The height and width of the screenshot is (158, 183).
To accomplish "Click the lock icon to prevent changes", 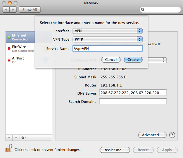I will pos(9,148).
